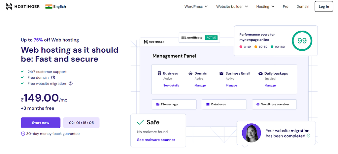Image resolution: width=338 pixels, height=154 pixels.
Task: Click the Up to 75% off Web hosting text
Action: tap(50, 40)
